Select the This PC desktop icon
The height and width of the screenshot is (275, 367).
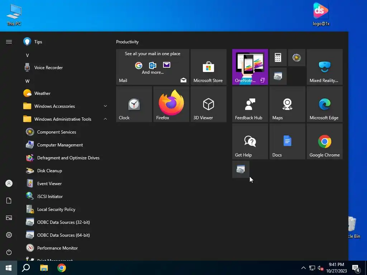click(14, 14)
